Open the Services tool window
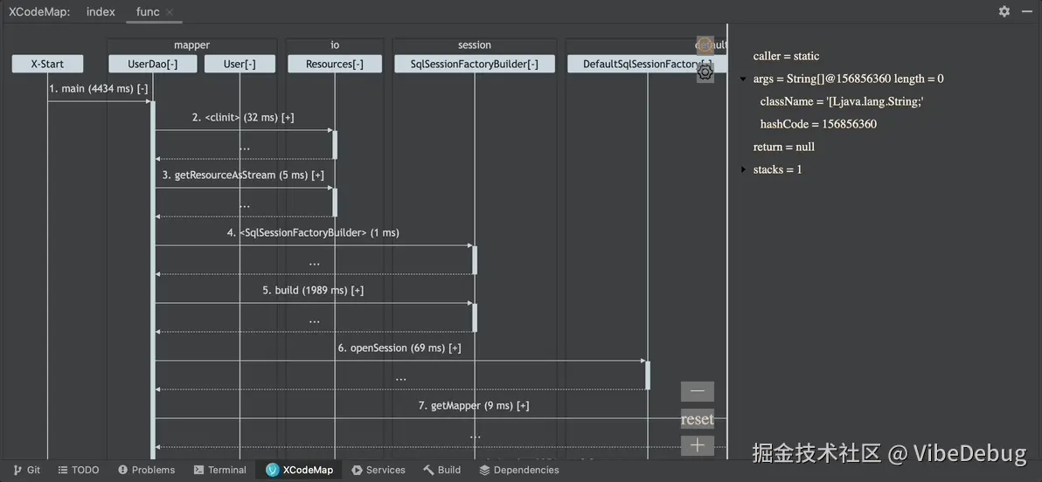Viewport: 1042px width, 482px height. pyautogui.click(x=379, y=470)
